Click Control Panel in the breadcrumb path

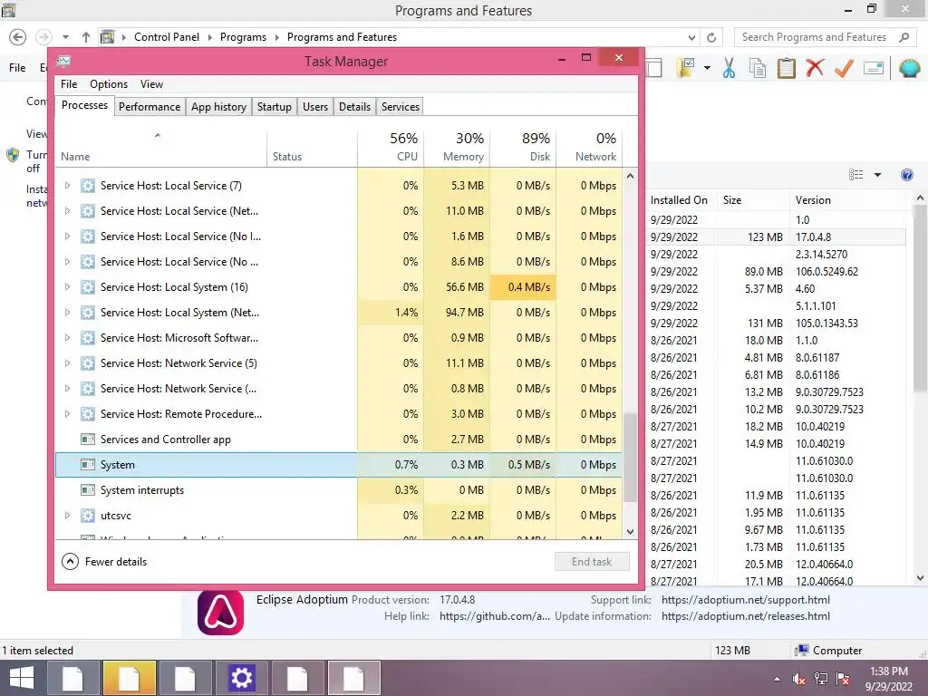(x=167, y=37)
